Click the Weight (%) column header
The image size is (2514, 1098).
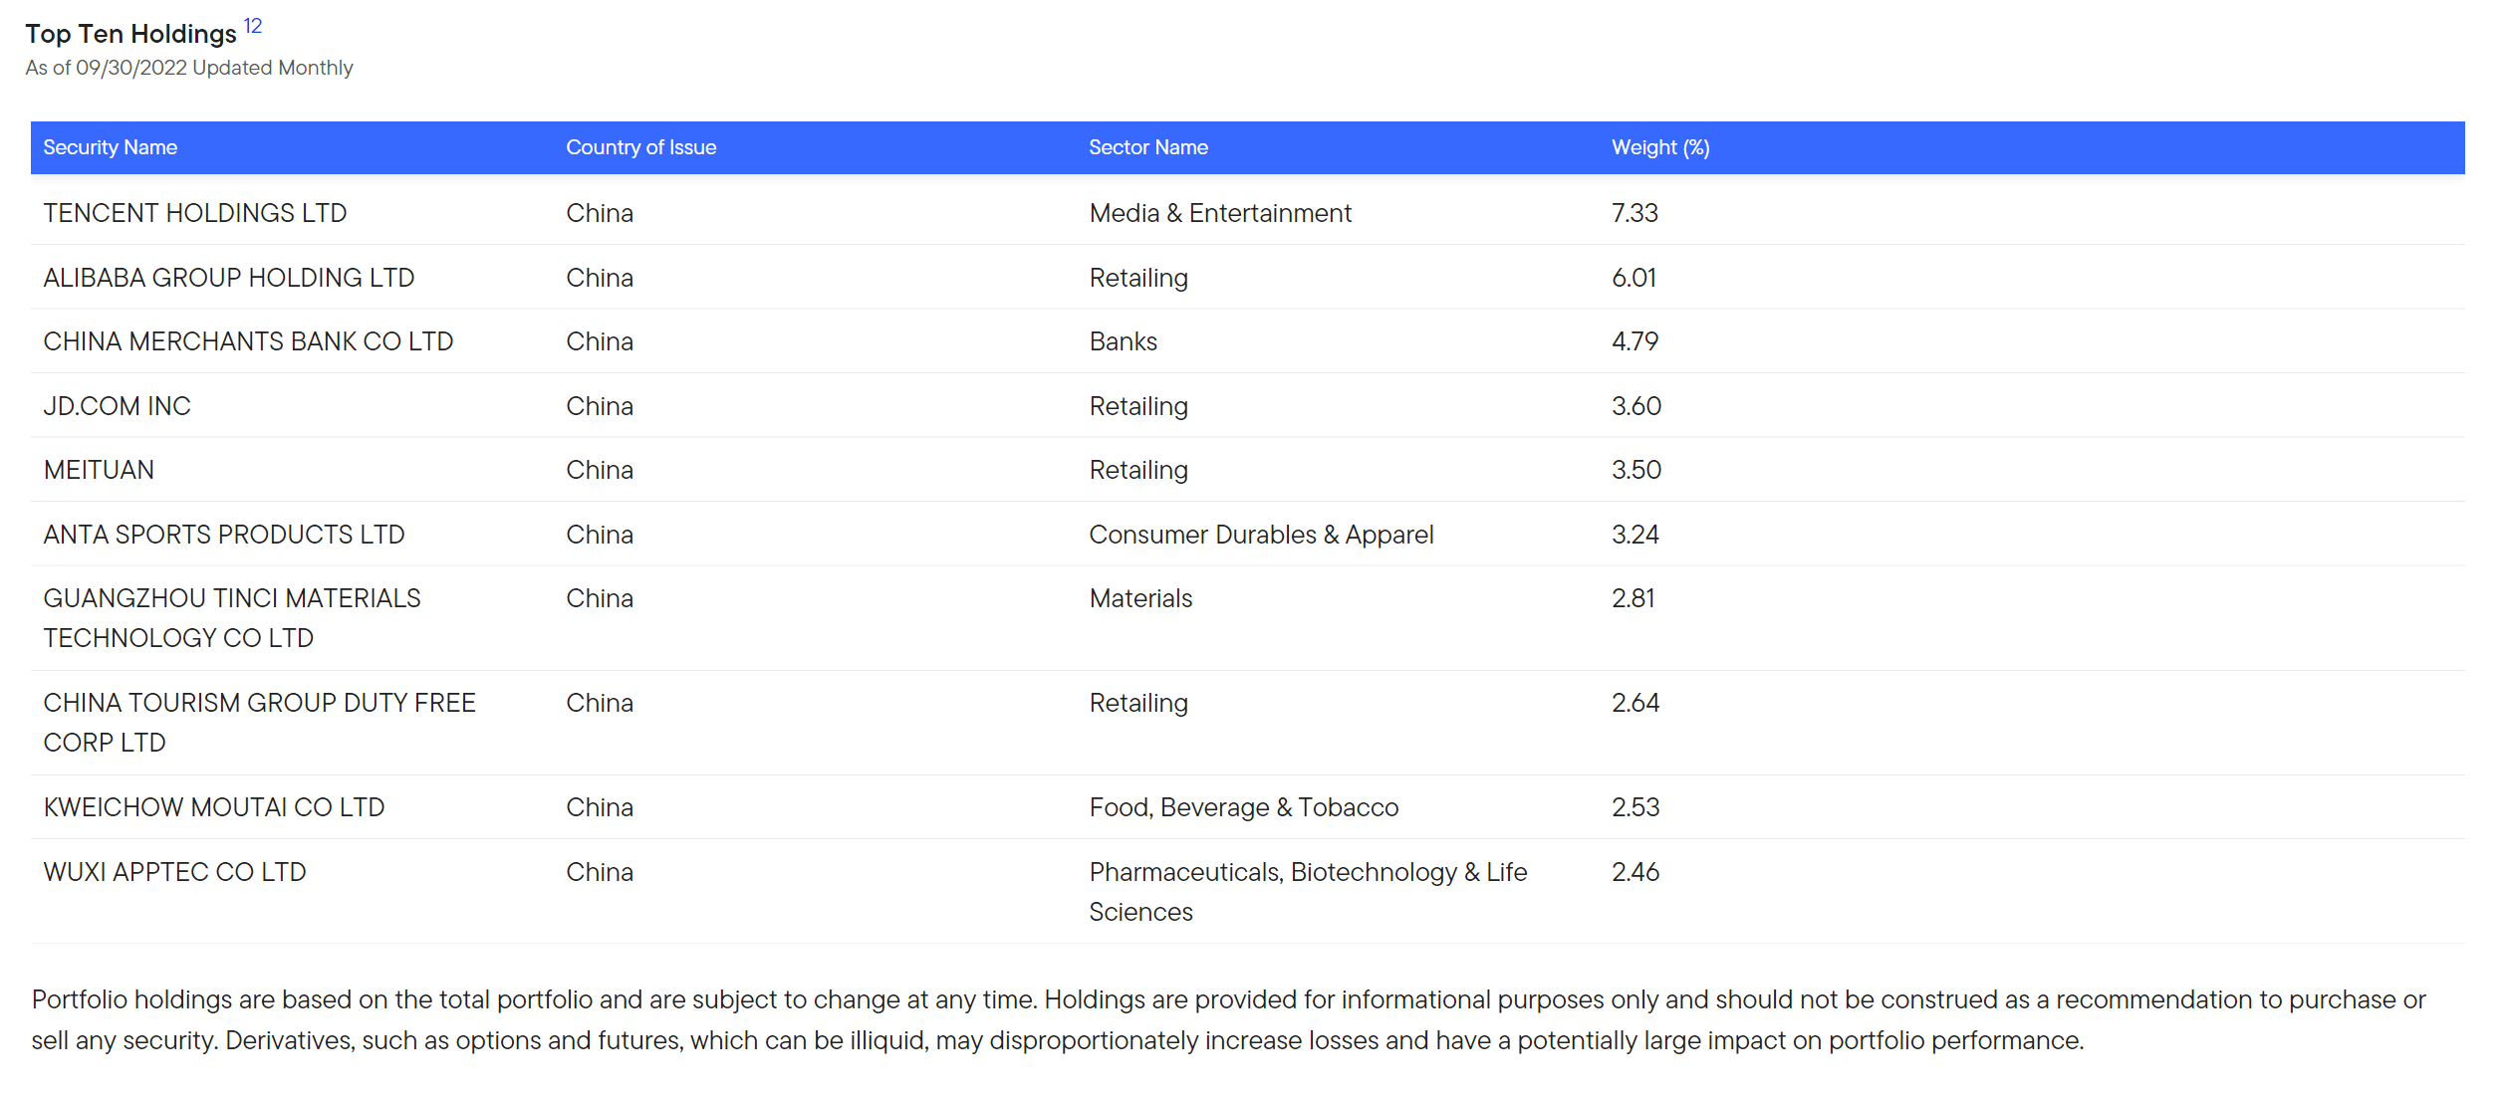1660,147
